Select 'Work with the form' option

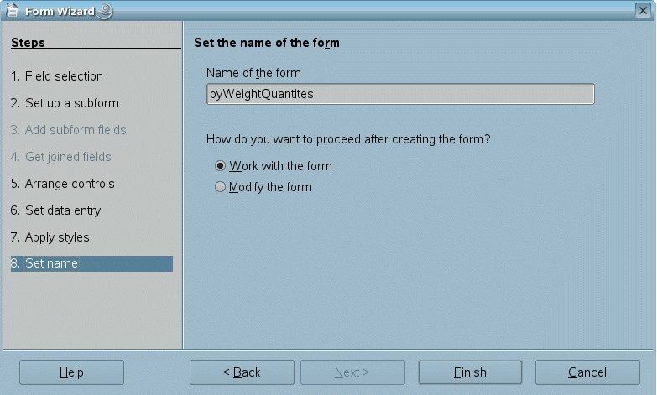tap(221, 166)
